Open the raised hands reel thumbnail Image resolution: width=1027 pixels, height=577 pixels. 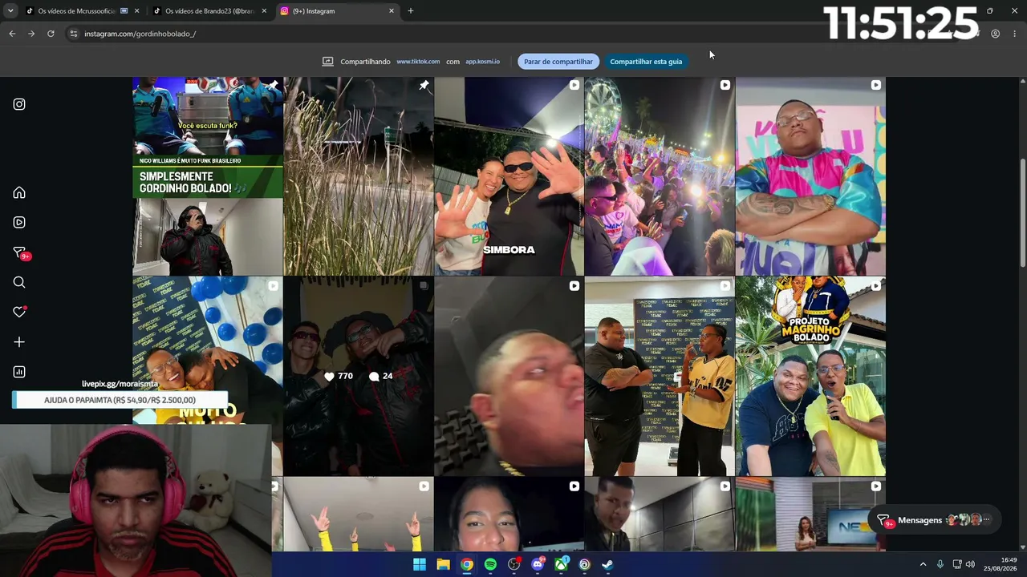(x=359, y=514)
